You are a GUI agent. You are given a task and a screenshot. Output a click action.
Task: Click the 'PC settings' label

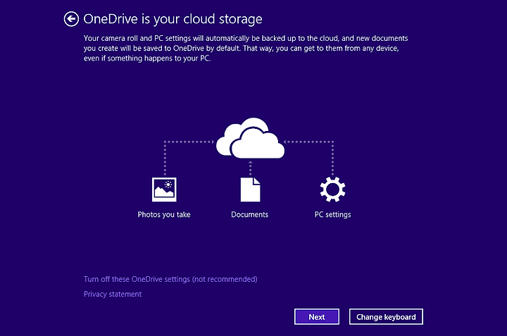point(332,214)
